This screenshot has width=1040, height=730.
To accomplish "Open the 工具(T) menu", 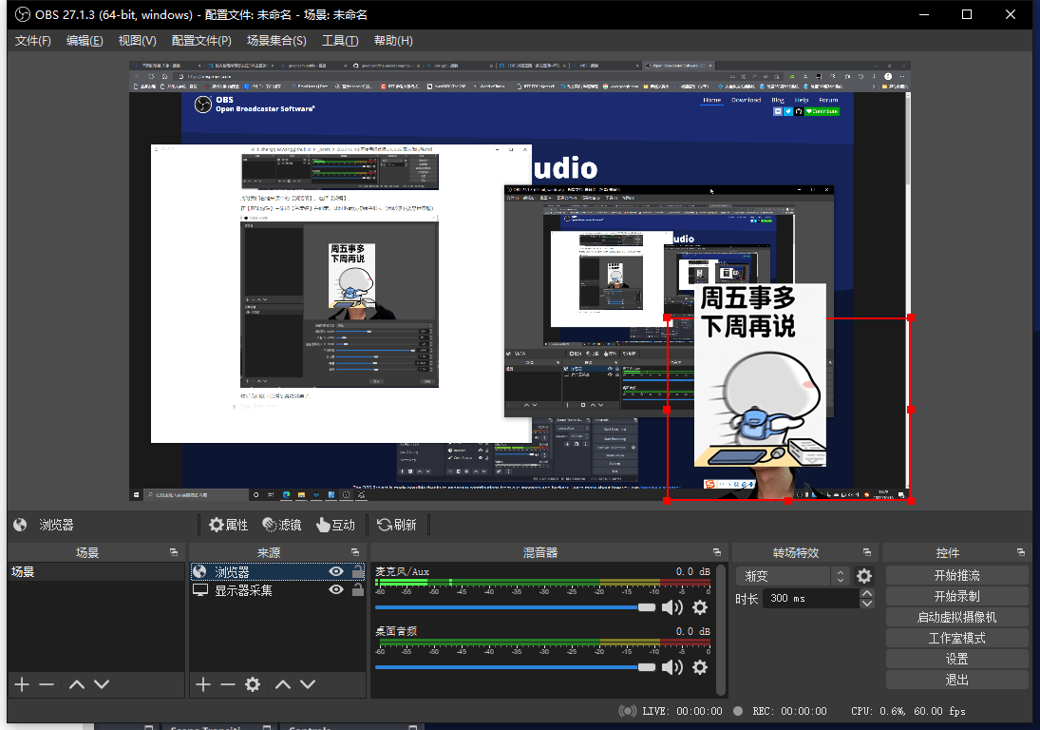I will pos(340,41).
